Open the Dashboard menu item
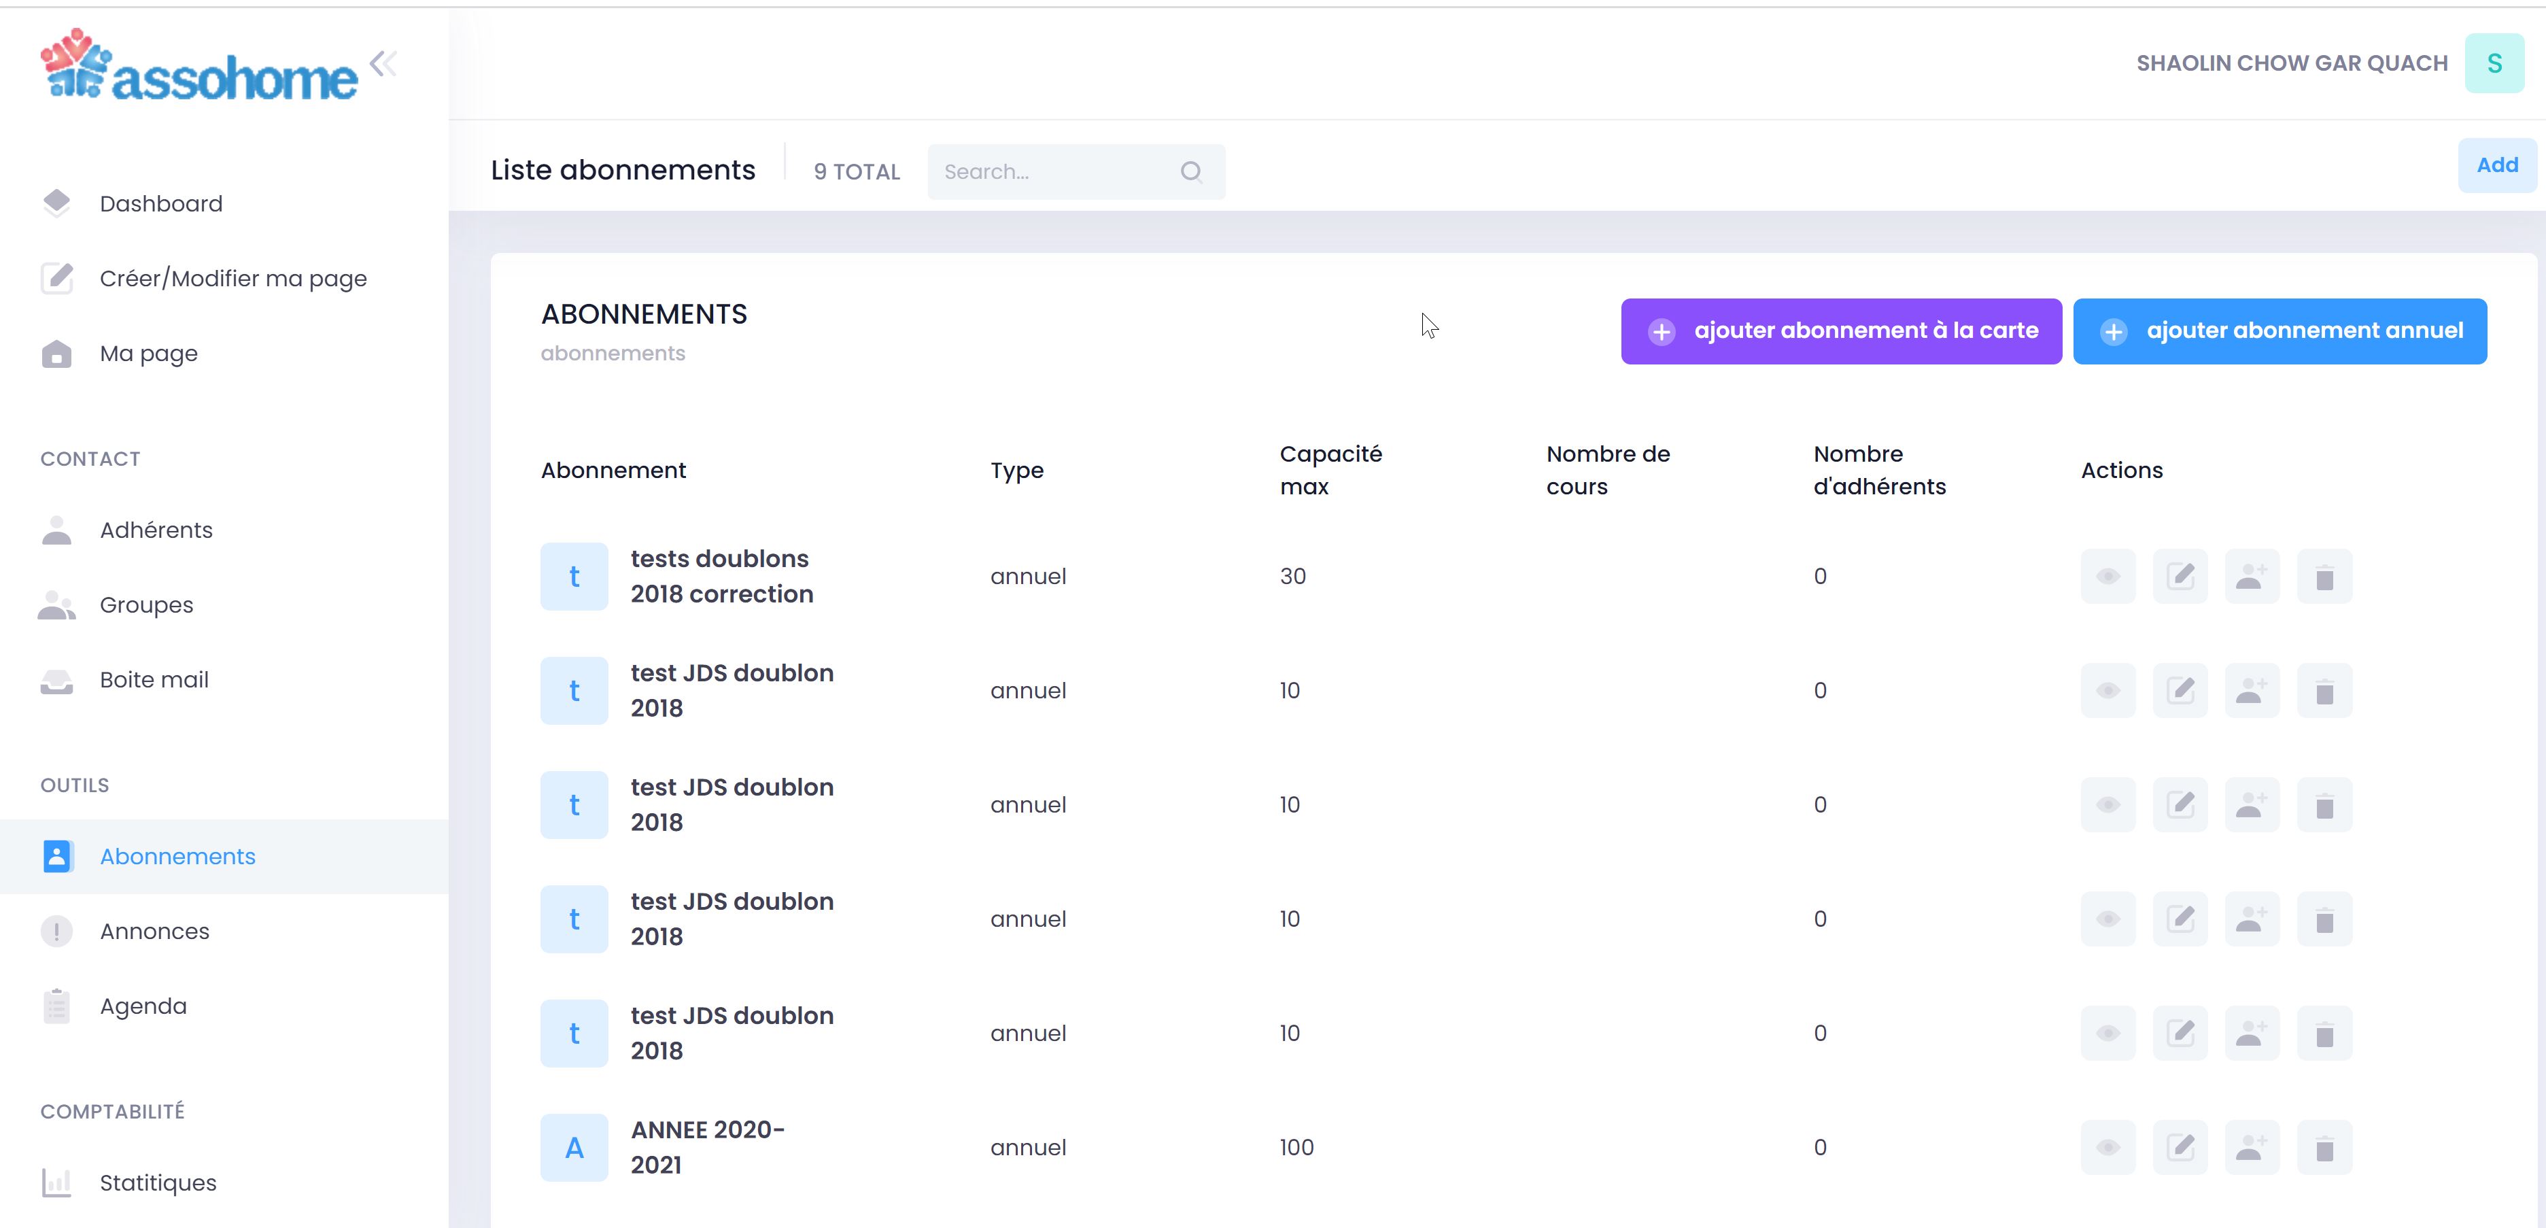2546x1228 pixels. click(160, 204)
